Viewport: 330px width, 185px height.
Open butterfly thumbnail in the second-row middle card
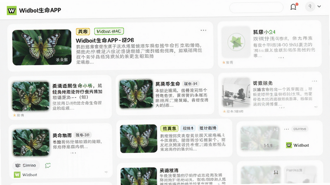point(136,94)
